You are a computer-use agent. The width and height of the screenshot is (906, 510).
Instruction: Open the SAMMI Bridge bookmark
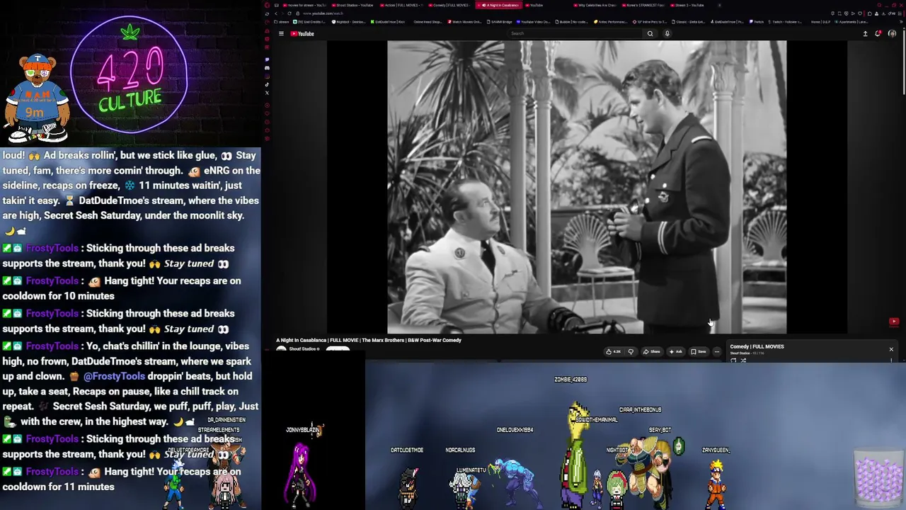pos(499,22)
